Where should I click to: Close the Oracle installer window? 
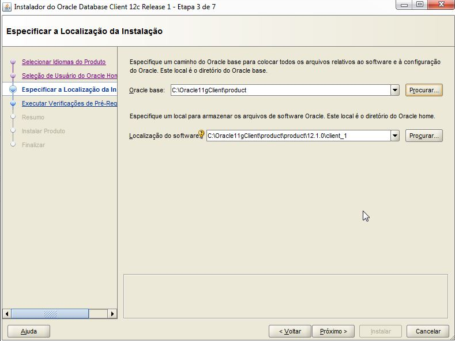tap(441, 5)
